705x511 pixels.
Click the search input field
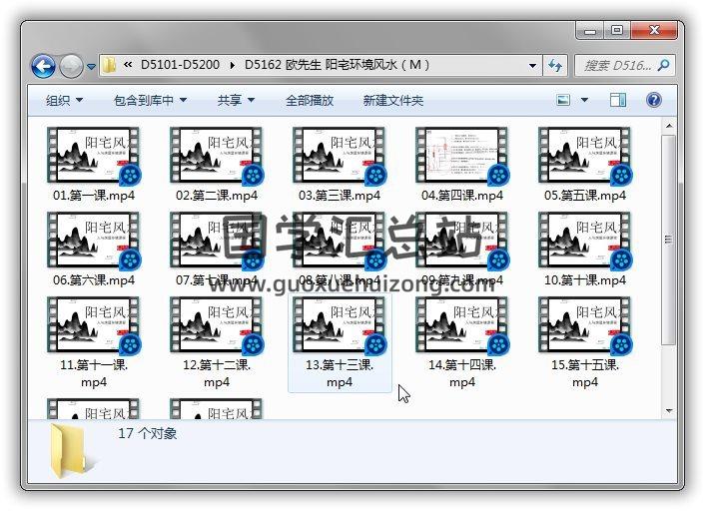point(616,66)
